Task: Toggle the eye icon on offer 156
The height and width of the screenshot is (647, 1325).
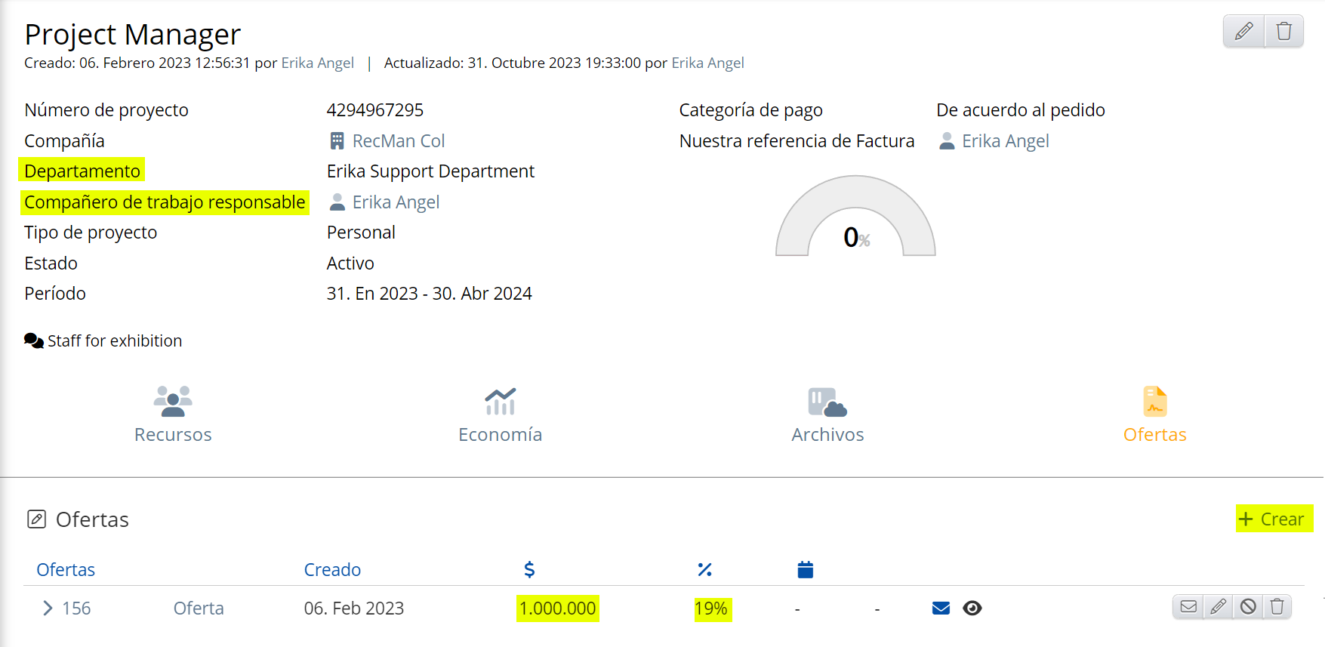Action: pos(972,608)
